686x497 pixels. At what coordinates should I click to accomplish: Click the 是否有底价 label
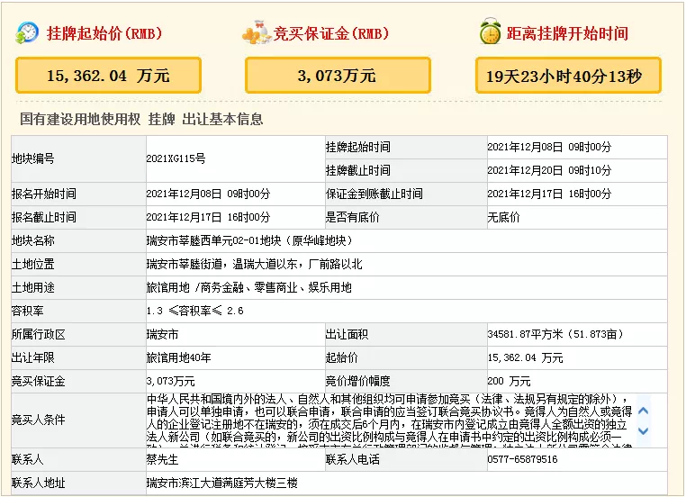[352, 217]
